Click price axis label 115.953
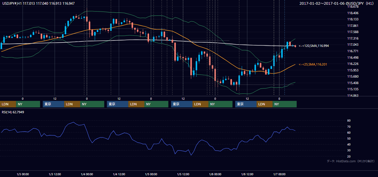 pos(353,70)
